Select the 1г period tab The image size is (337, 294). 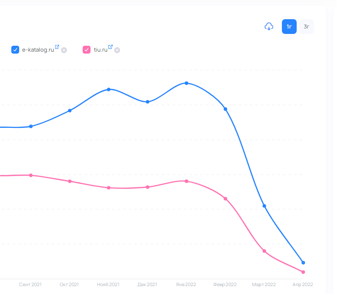[x=289, y=27]
